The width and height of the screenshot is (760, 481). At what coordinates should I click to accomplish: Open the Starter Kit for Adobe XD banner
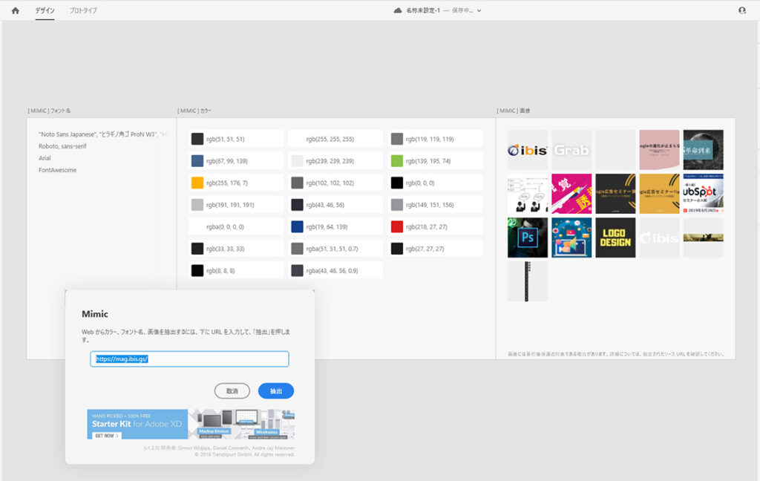tap(191, 425)
